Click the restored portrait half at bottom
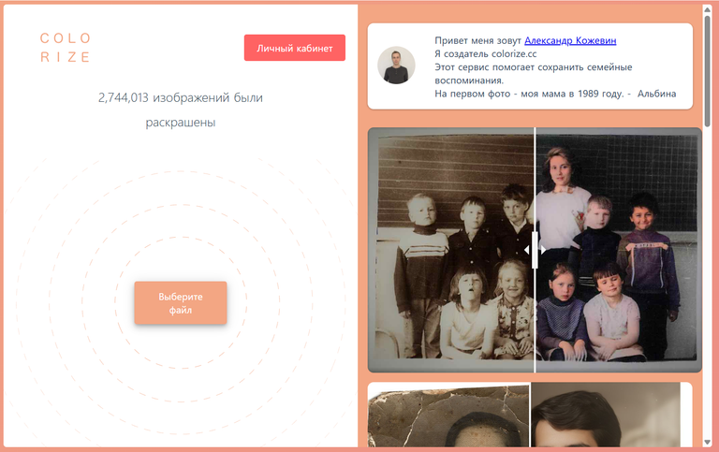Screen dimensions: 719x452 [x=606, y=415]
